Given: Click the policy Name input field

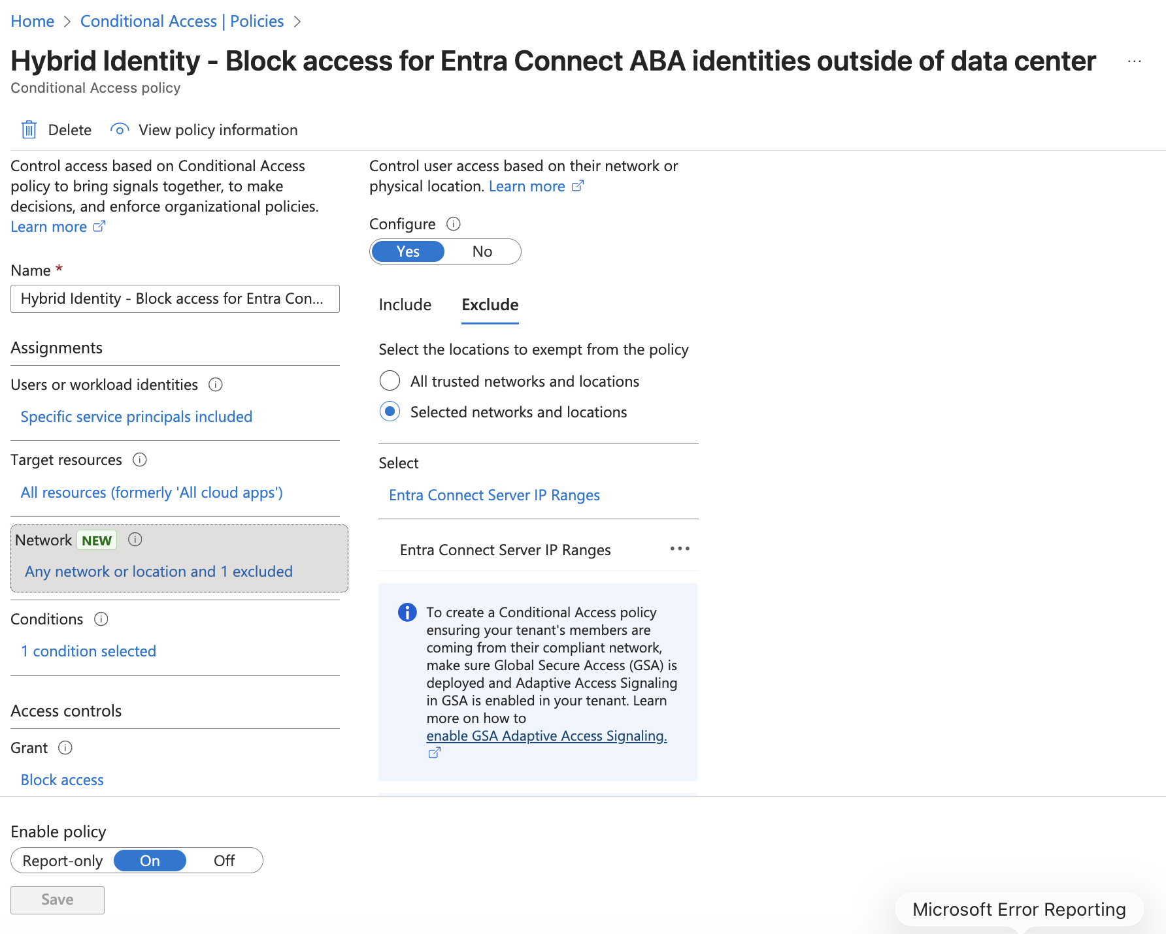Looking at the screenshot, I should (x=175, y=298).
